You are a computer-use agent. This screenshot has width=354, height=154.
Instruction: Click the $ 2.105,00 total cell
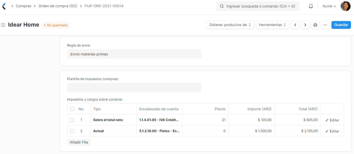click(298, 131)
